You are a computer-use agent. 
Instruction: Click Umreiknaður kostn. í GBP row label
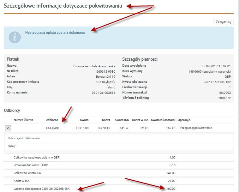(x=31, y=165)
